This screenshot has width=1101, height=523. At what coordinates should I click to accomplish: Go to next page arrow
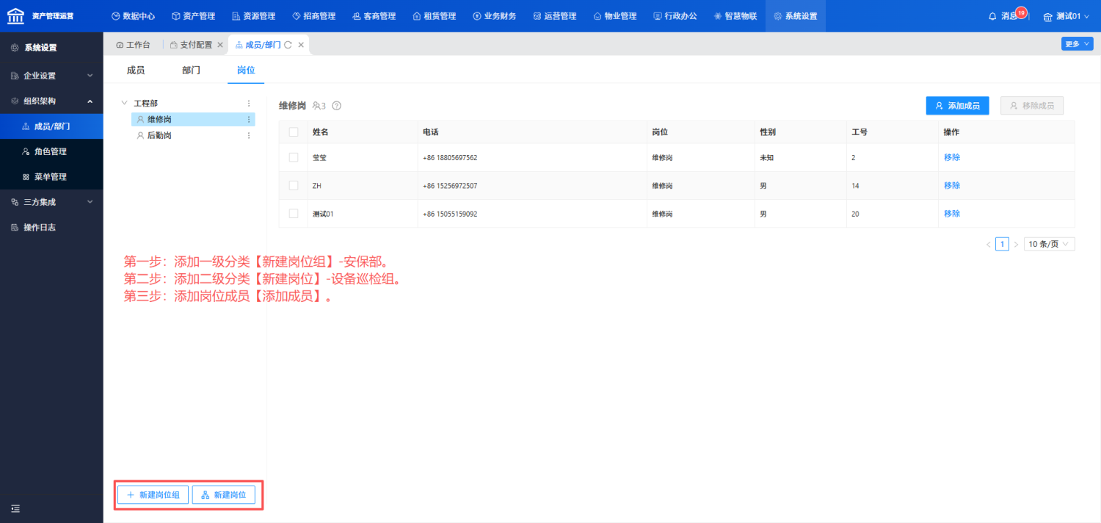click(1016, 244)
